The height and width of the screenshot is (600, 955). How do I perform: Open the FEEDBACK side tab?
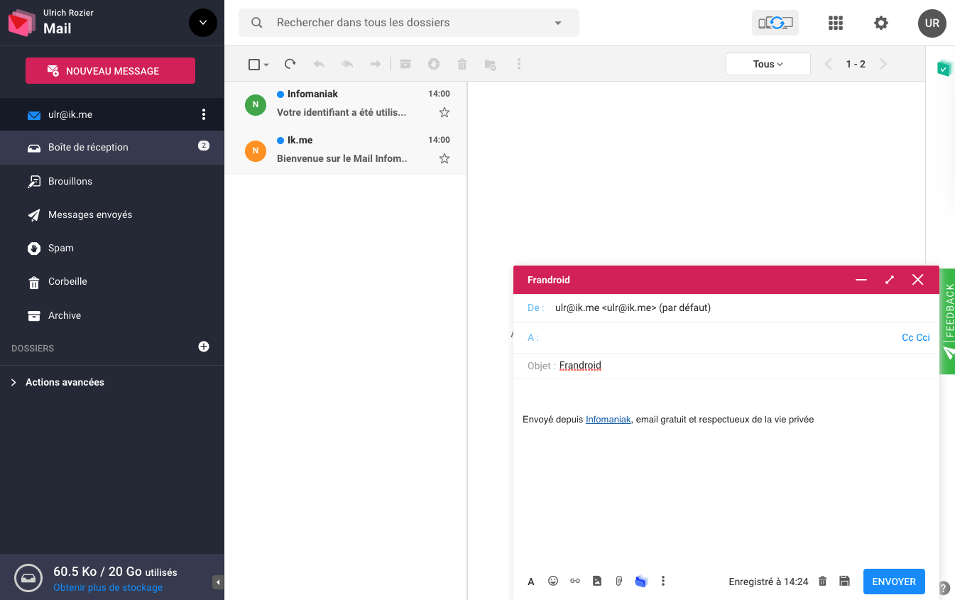point(947,321)
